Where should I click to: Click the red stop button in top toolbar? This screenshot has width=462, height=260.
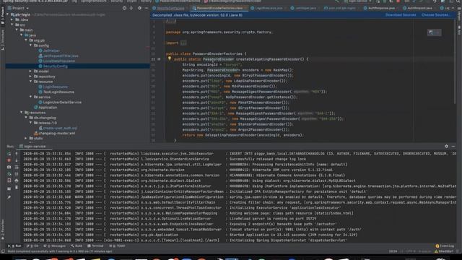pos(398,1)
